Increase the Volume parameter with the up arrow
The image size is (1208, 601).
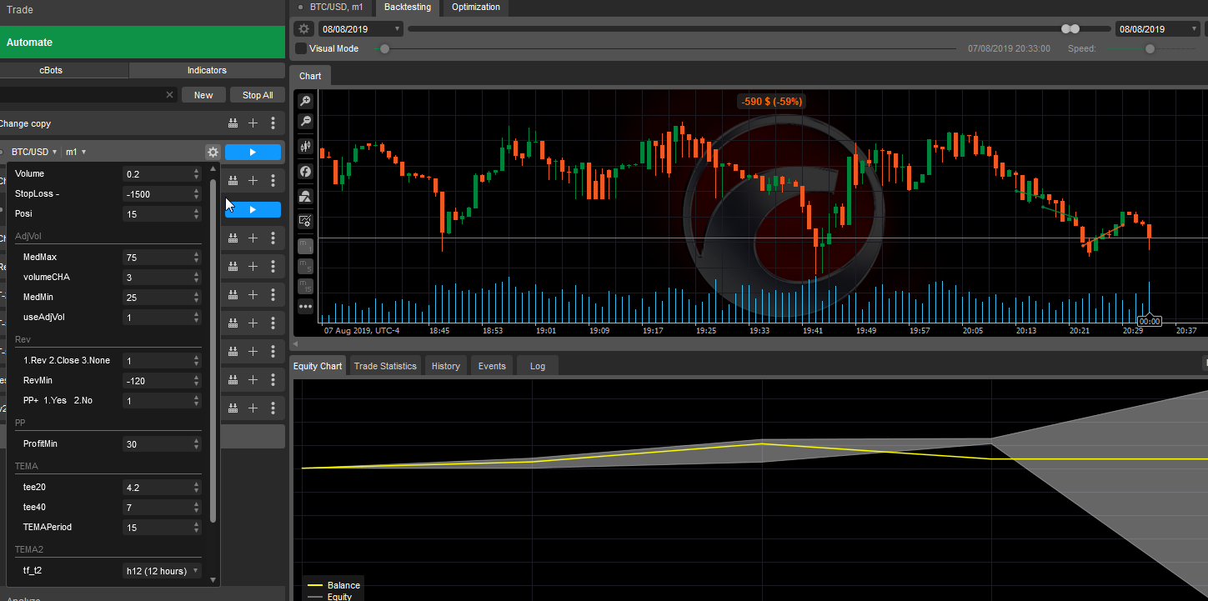(196, 171)
